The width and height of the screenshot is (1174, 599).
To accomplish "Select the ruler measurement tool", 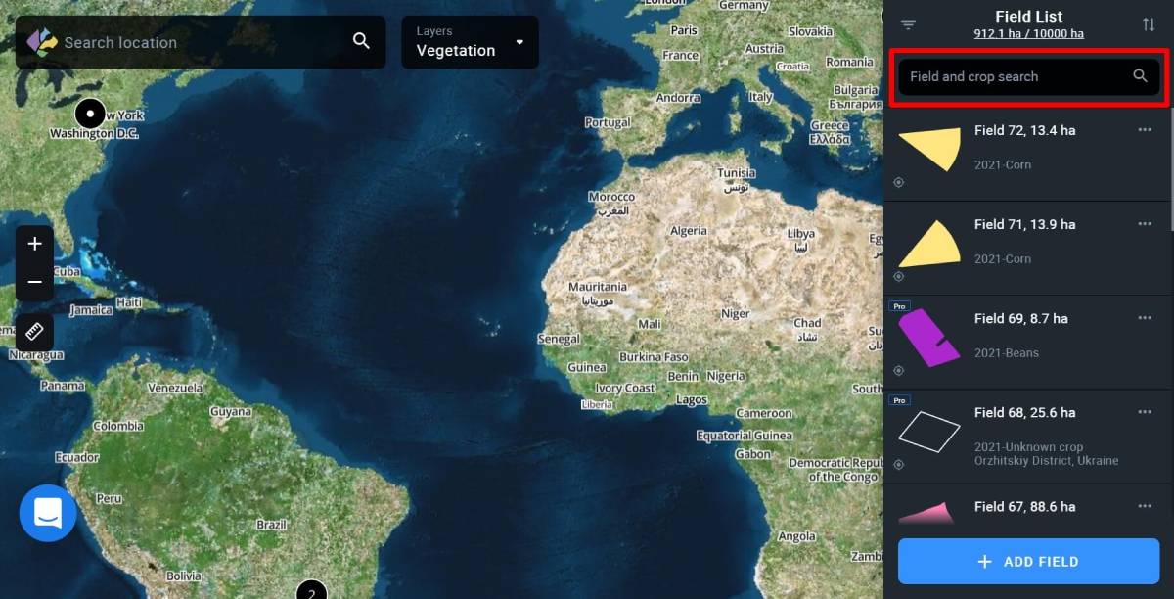I will pos(35,331).
